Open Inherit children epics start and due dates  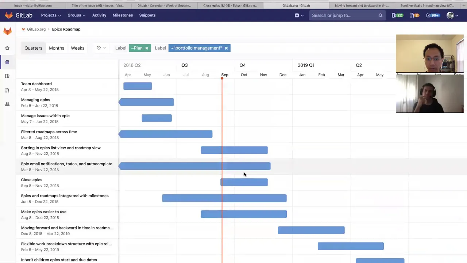(59, 260)
